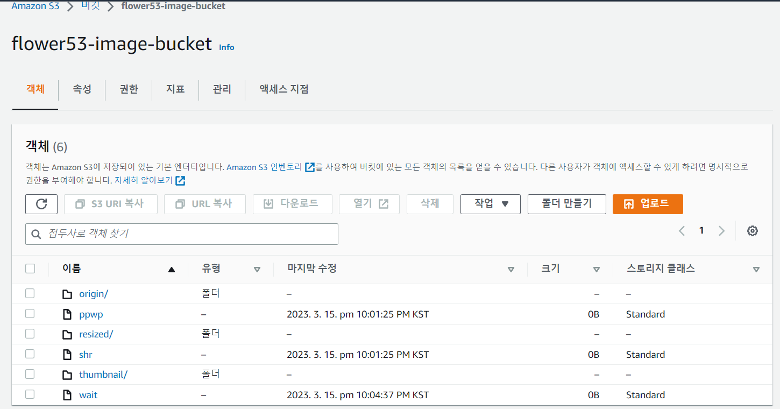780x409 pixels.
Task: Go to previous page arrow
Action: pos(682,231)
